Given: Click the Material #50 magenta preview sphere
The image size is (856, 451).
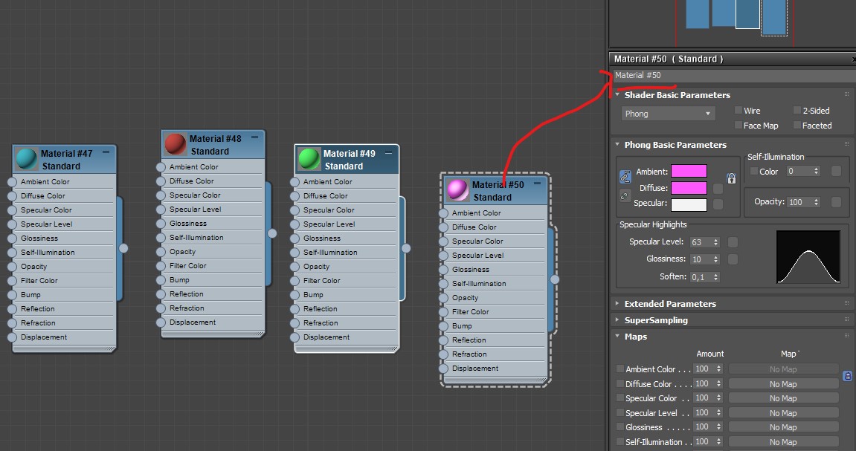Looking at the screenshot, I should [x=457, y=189].
